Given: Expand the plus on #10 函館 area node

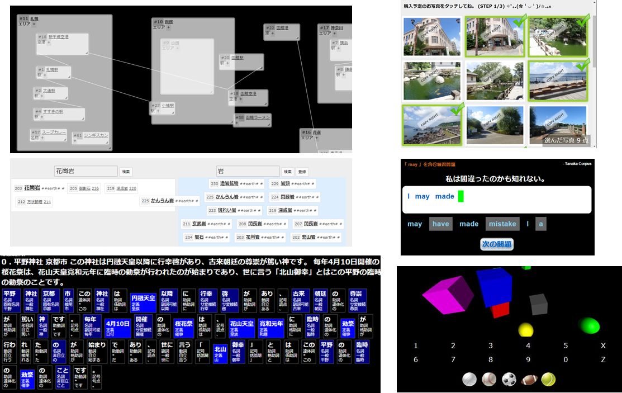Looking at the screenshot, I should click(x=168, y=27).
